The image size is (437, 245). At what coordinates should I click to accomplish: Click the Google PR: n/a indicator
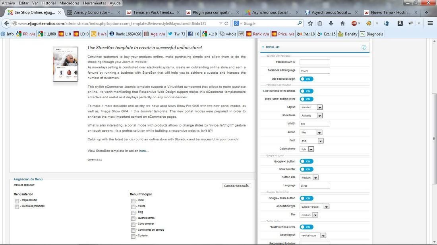26,34
